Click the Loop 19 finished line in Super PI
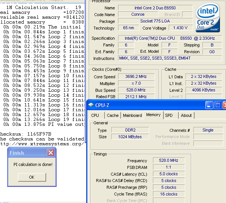 coord(44,119)
